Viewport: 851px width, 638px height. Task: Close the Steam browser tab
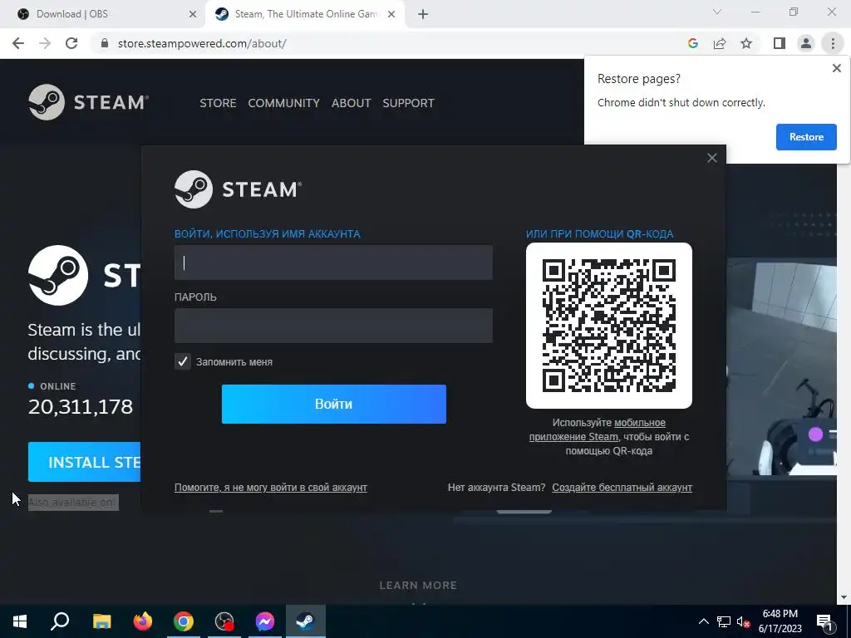[391, 14]
